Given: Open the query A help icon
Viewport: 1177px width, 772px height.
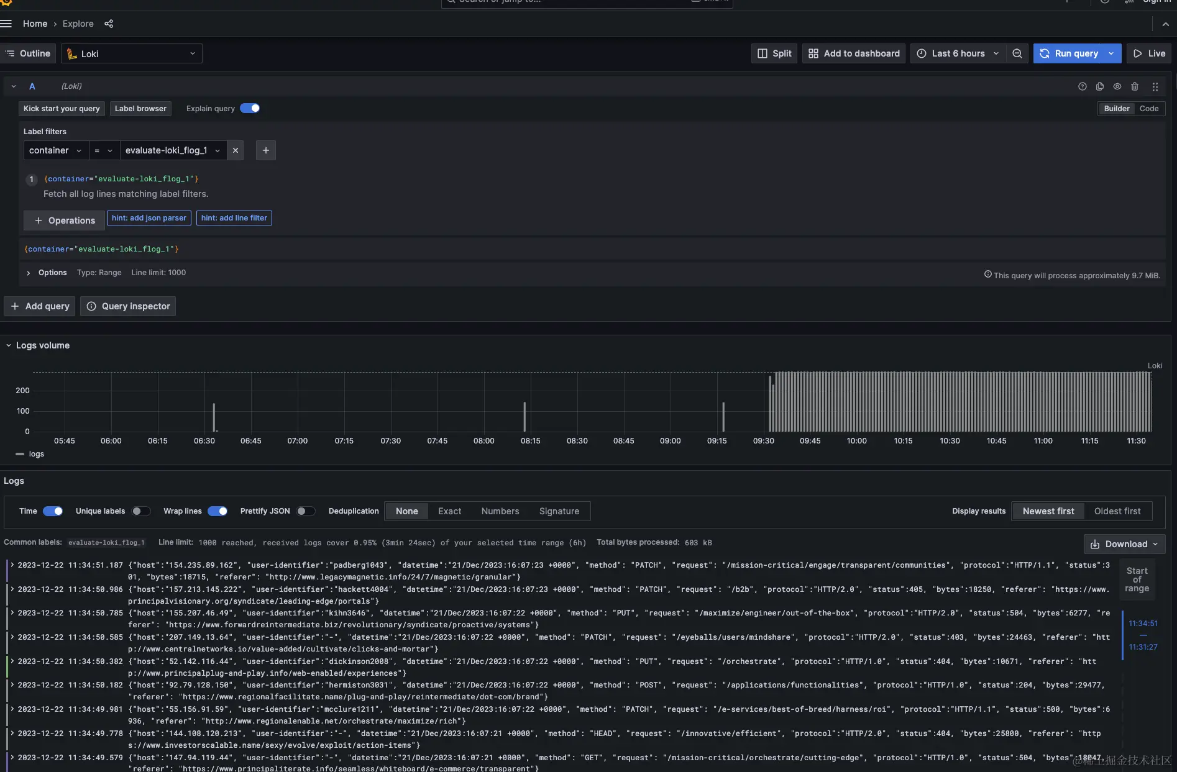Looking at the screenshot, I should coord(1082,86).
